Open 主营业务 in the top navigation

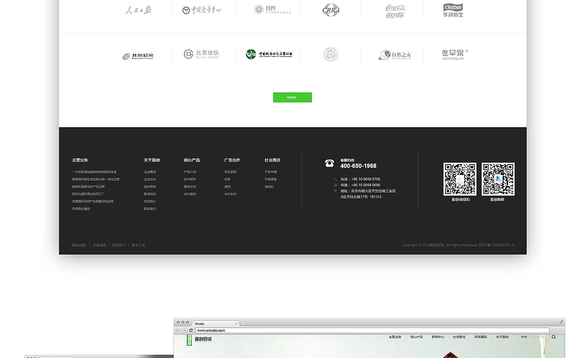pyautogui.click(x=395, y=337)
